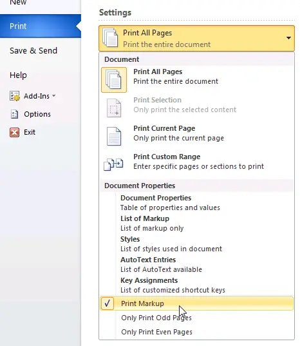
Task: Uncheck the Print Markup checkmark
Action: point(108,303)
